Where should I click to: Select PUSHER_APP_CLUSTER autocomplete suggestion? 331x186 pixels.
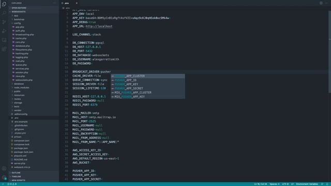(x=148, y=76)
